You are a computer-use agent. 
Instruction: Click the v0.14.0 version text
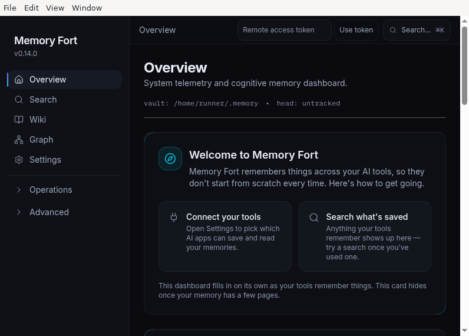(x=26, y=54)
